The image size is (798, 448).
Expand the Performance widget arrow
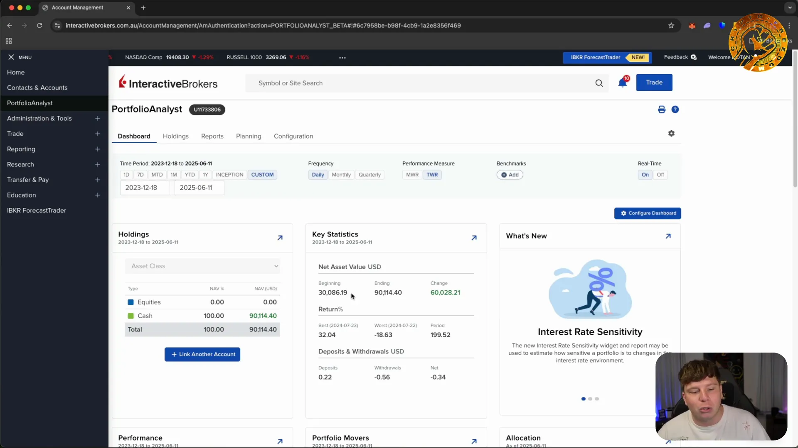(x=280, y=441)
